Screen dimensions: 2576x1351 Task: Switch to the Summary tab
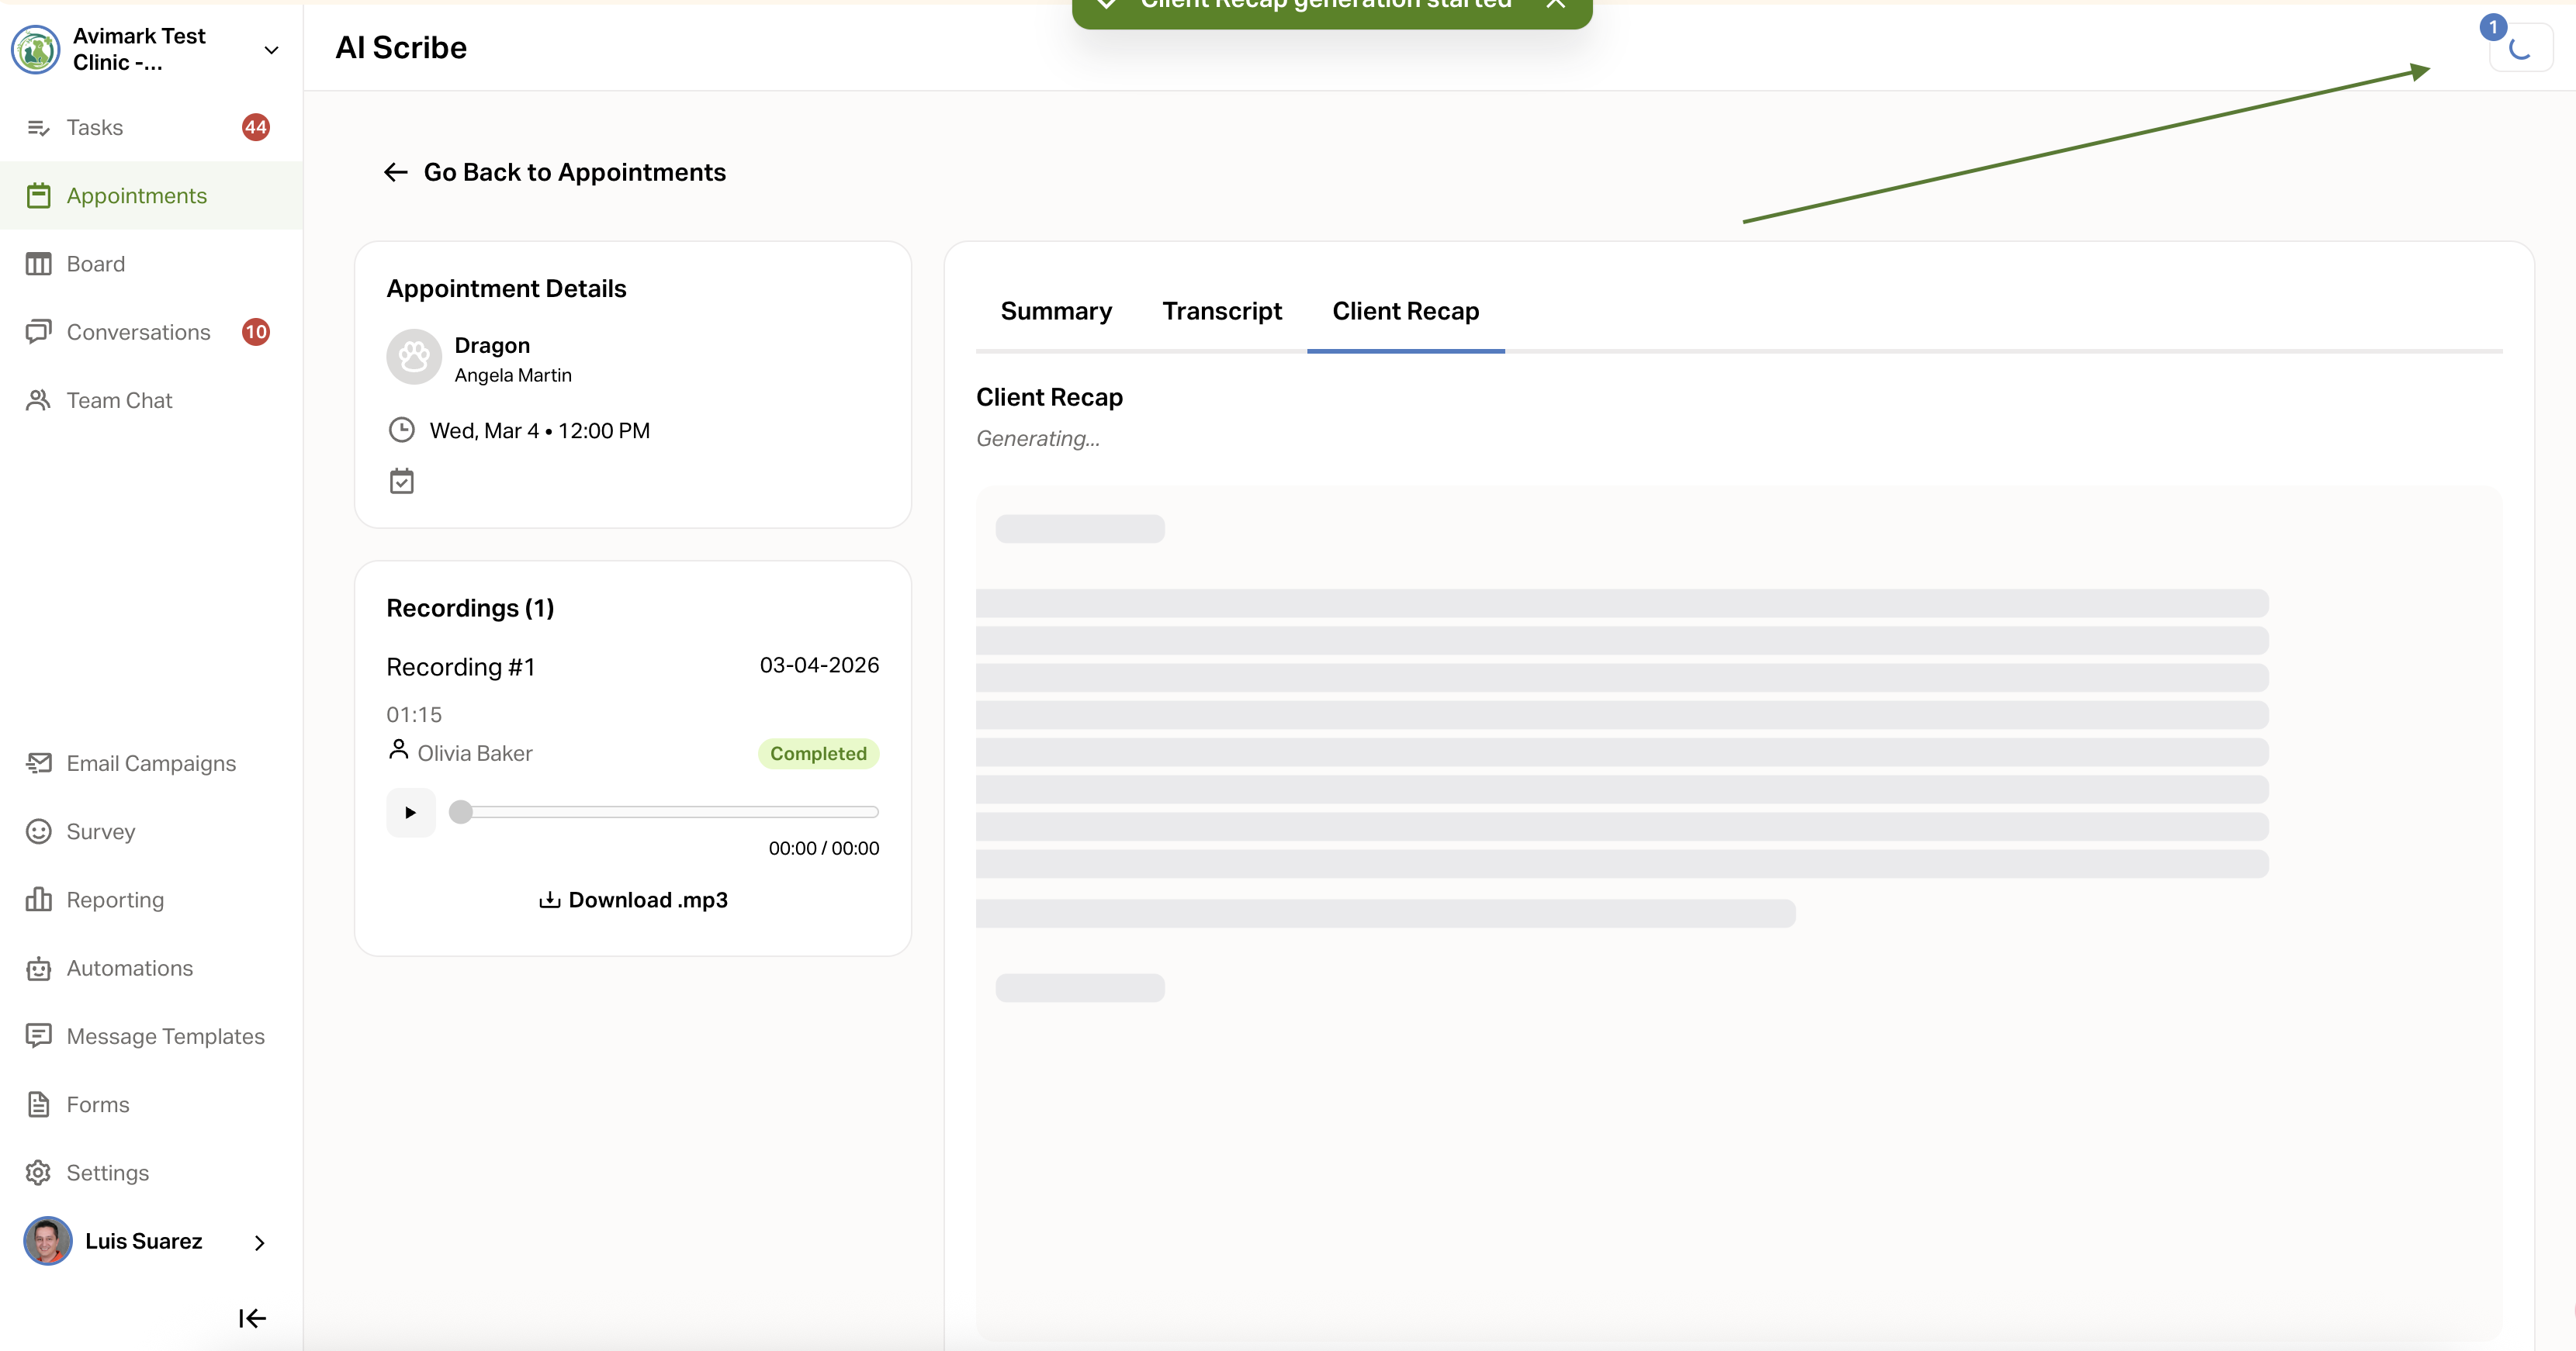pyautogui.click(x=1056, y=312)
